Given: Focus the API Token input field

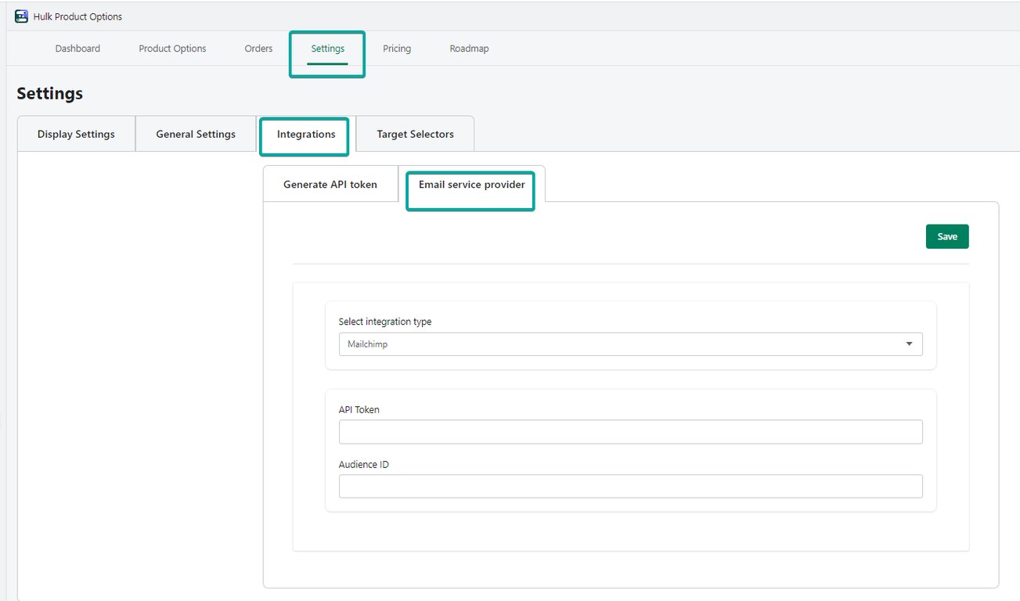Looking at the screenshot, I should (630, 432).
